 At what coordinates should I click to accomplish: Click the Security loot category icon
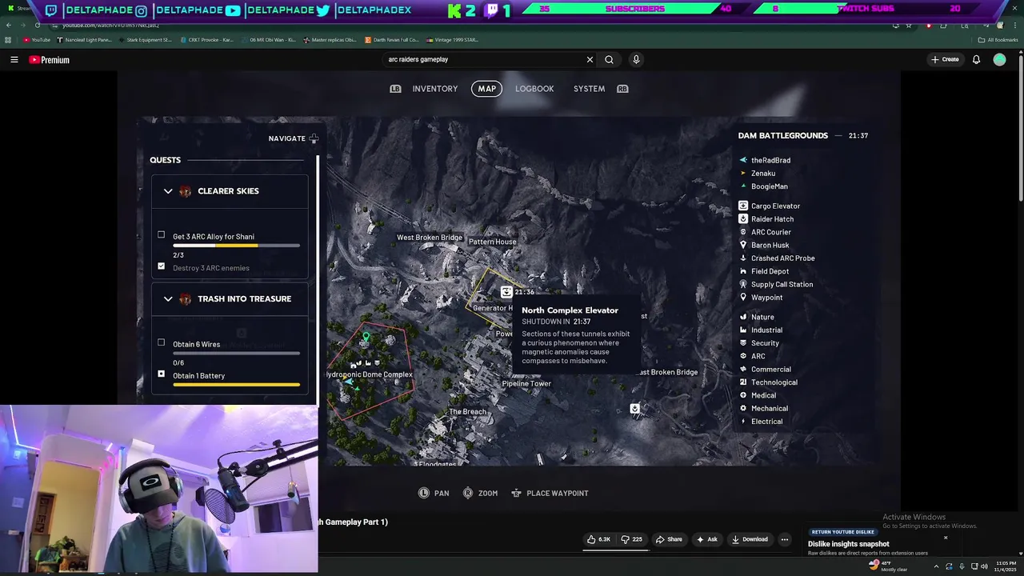point(743,343)
